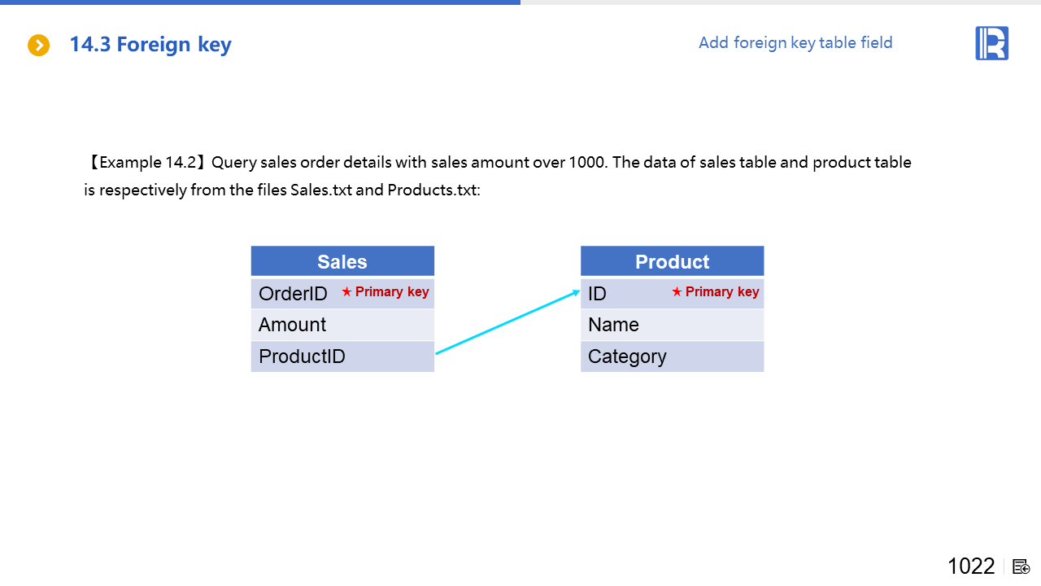Click the Name field in Product table
The image size is (1041, 586).
pyautogui.click(x=613, y=325)
